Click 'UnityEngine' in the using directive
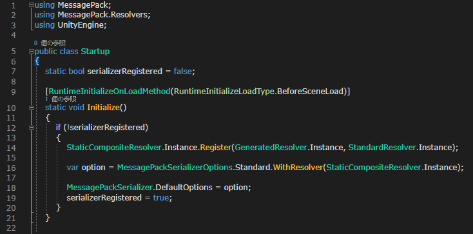The image size is (473, 234). pos(81,25)
